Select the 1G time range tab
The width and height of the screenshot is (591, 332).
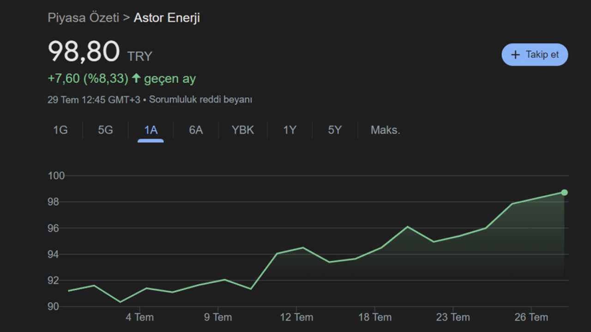[60, 130]
